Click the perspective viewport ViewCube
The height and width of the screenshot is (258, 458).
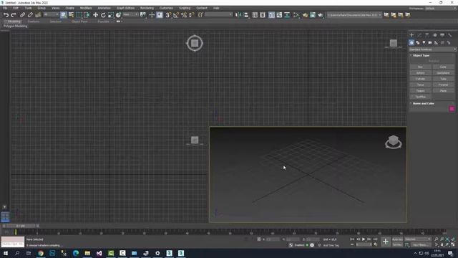[x=393, y=142]
